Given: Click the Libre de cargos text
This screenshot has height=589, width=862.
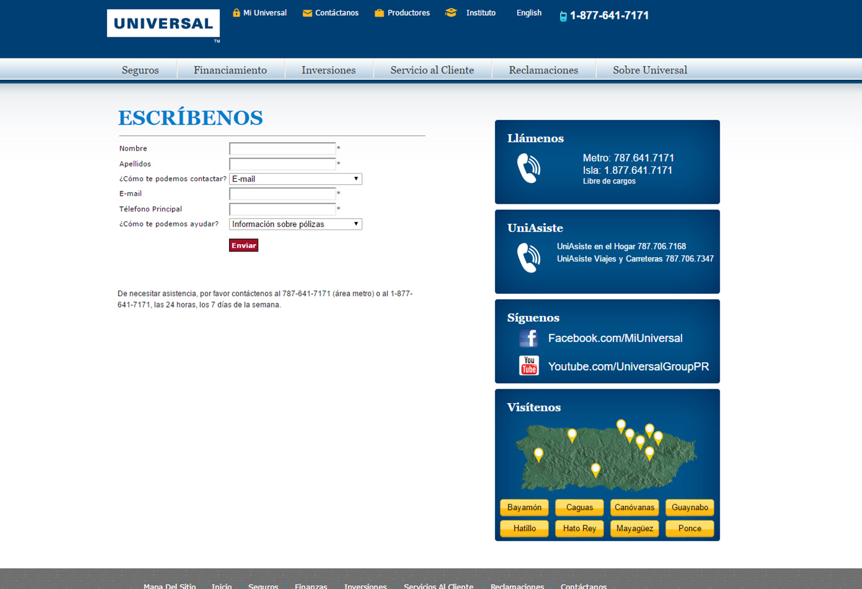Looking at the screenshot, I should (x=609, y=181).
